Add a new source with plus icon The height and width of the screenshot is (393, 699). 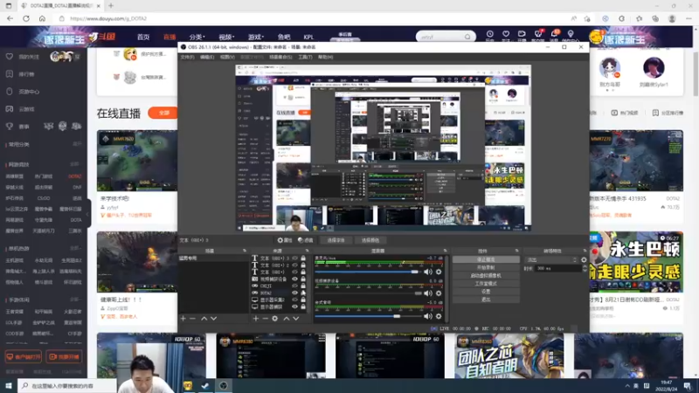click(255, 319)
